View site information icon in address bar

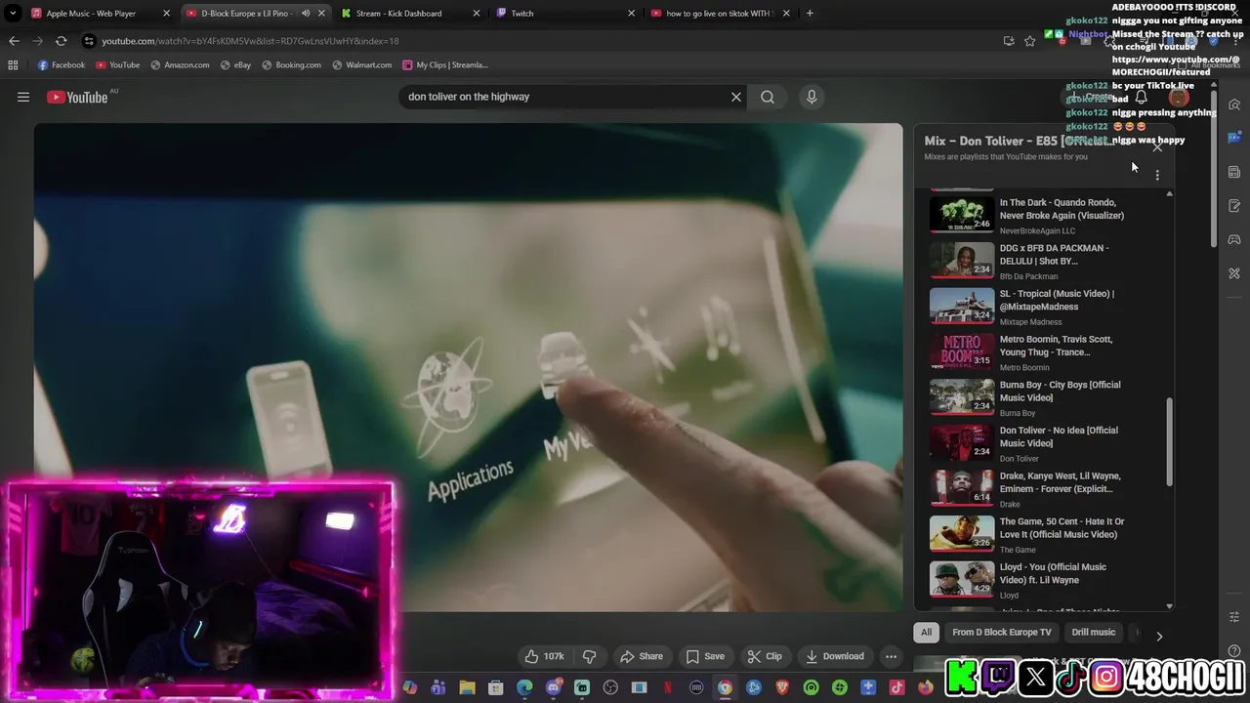point(89,41)
